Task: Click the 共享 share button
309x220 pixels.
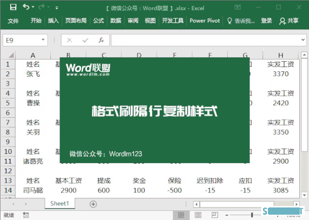Action: coord(289,21)
